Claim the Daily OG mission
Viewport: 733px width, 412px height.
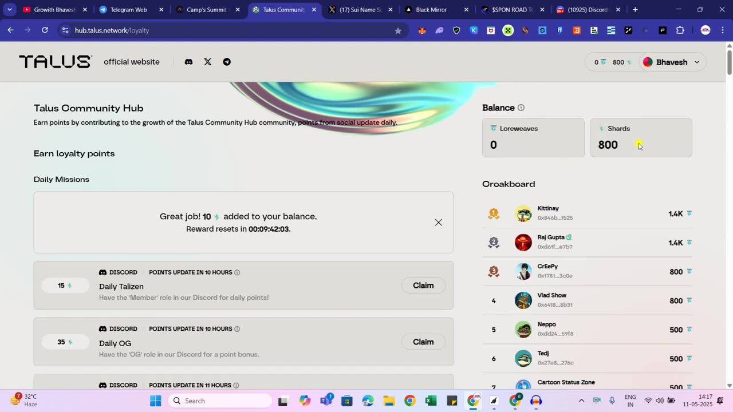click(423, 342)
